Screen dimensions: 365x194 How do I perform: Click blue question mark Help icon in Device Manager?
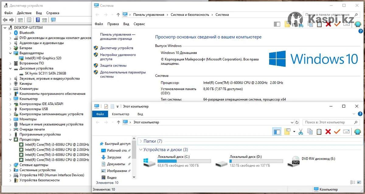(x=38, y=20)
